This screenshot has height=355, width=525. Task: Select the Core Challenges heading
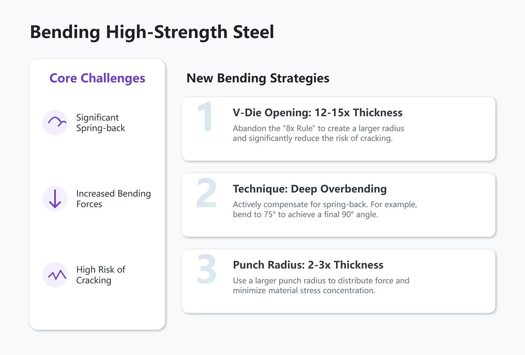click(97, 79)
